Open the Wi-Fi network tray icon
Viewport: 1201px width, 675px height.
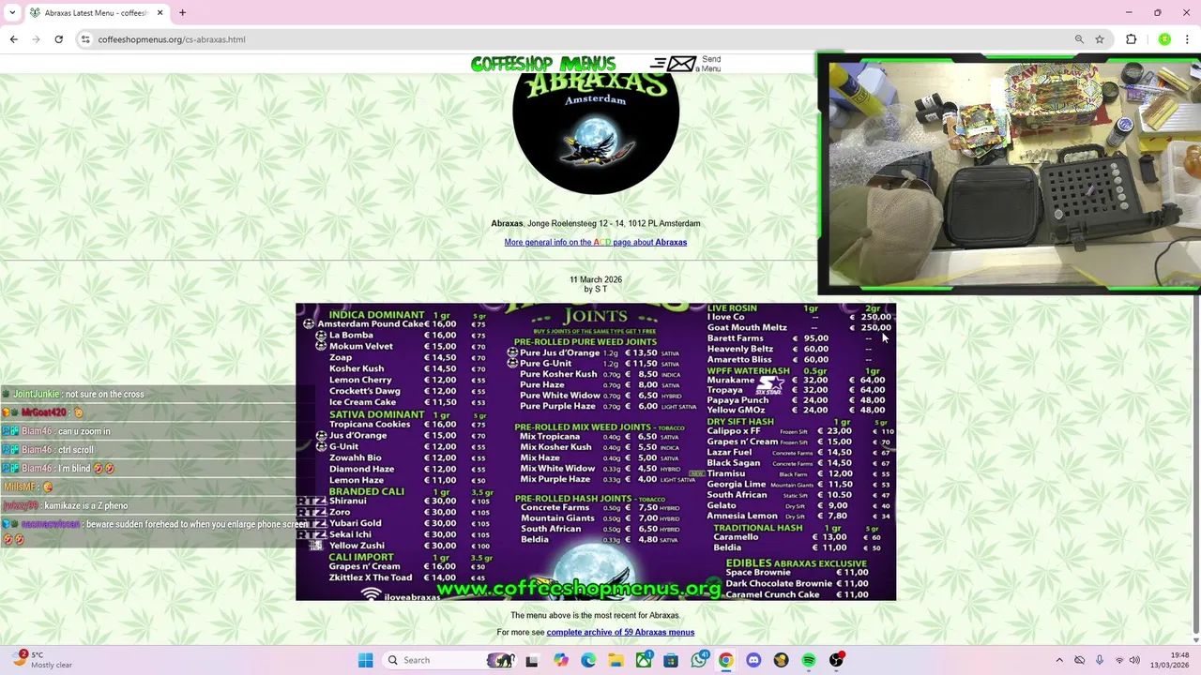(1119, 660)
